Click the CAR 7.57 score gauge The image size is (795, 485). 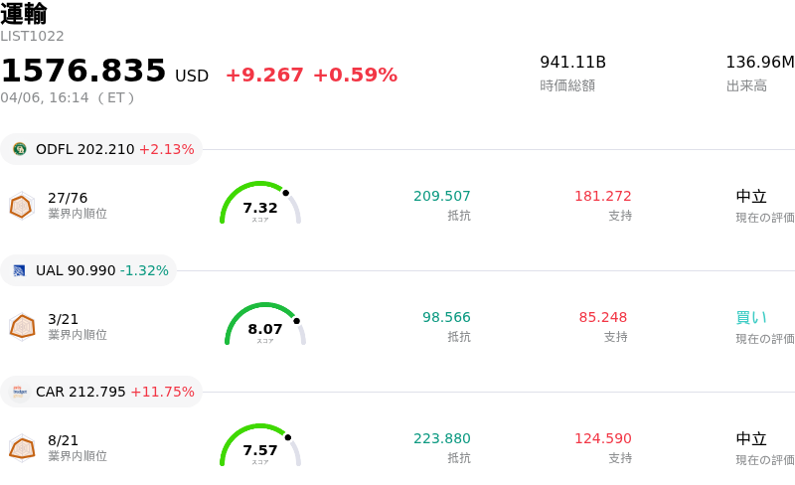coord(260,447)
